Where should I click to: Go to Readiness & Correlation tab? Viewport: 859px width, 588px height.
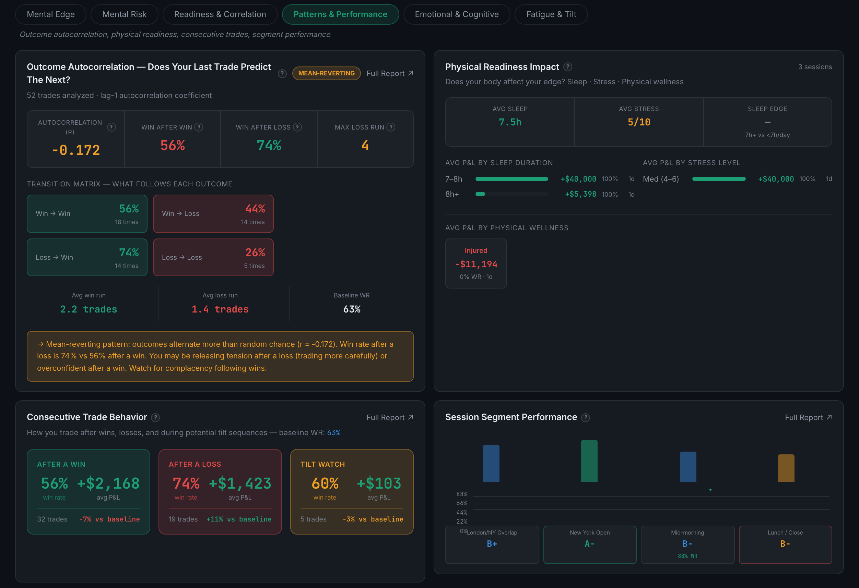pos(220,14)
